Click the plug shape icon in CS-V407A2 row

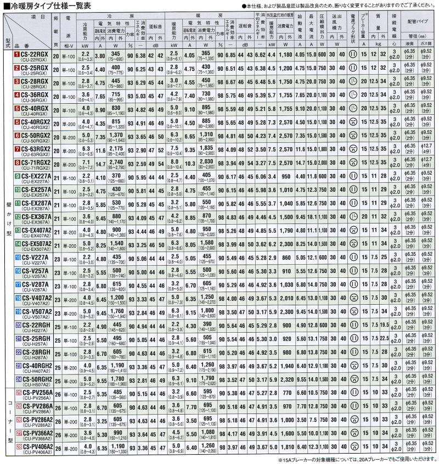(354, 298)
